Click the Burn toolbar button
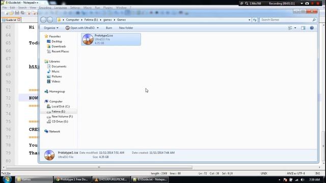The width and height of the screenshot is (326, 183). coord(109,28)
